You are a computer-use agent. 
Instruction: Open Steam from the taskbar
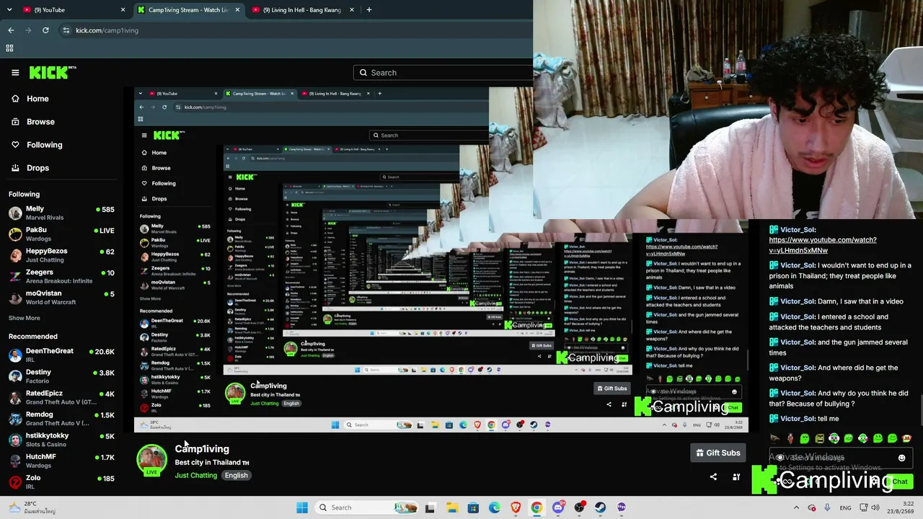pyautogui.click(x=601, y=507)
